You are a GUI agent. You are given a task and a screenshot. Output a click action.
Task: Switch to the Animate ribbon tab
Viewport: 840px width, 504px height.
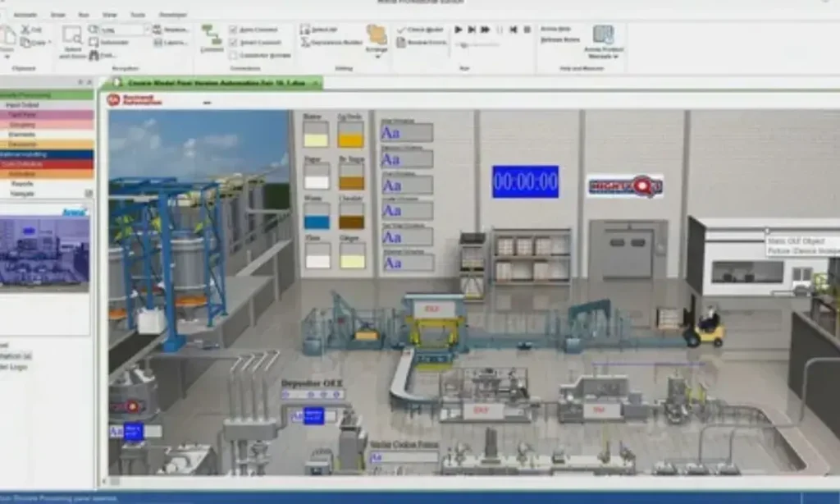25,15
